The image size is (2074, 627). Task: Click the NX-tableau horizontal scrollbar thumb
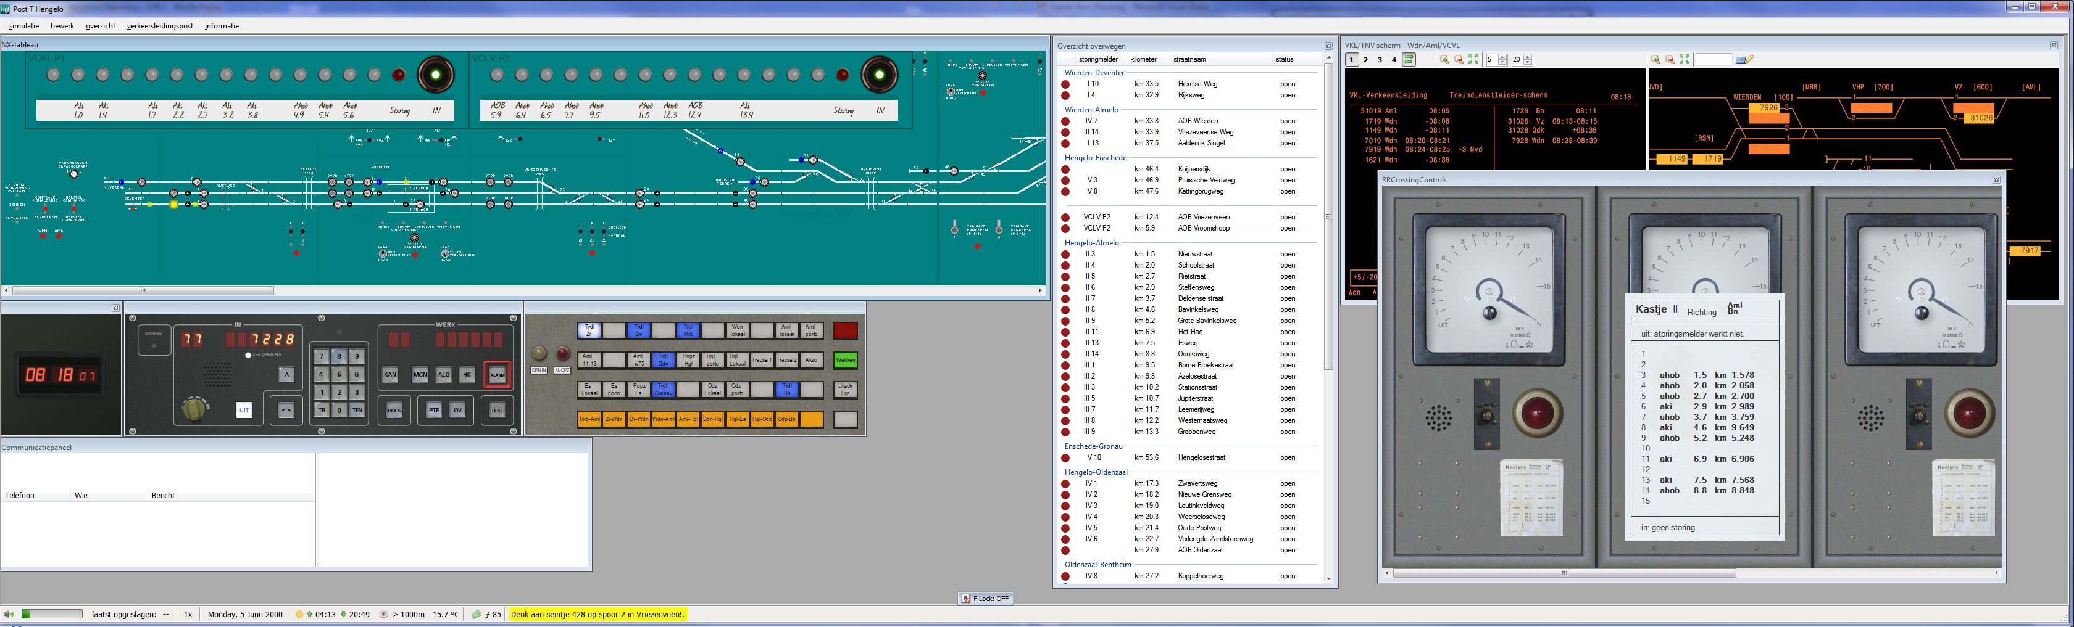(x=143, y=290)
